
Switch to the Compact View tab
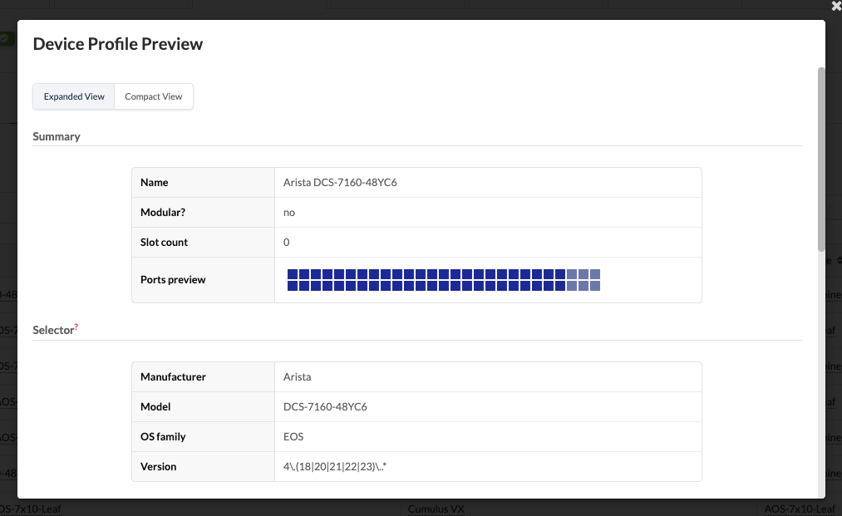click(153, 96)
